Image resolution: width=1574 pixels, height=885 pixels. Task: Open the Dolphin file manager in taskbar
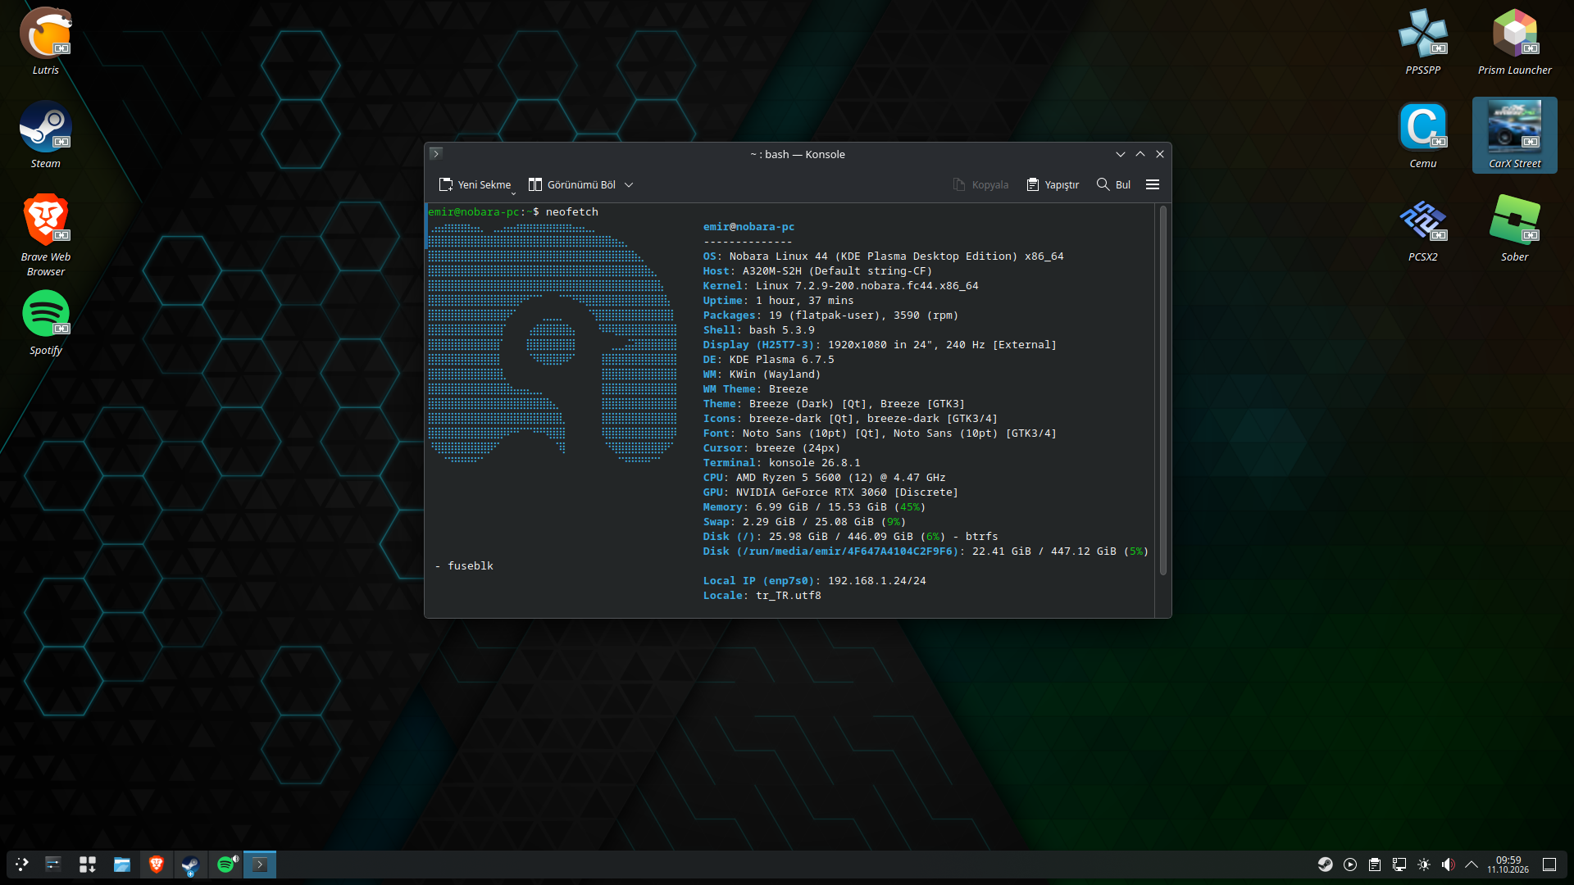pyautogui.click(x=122, y=865)
